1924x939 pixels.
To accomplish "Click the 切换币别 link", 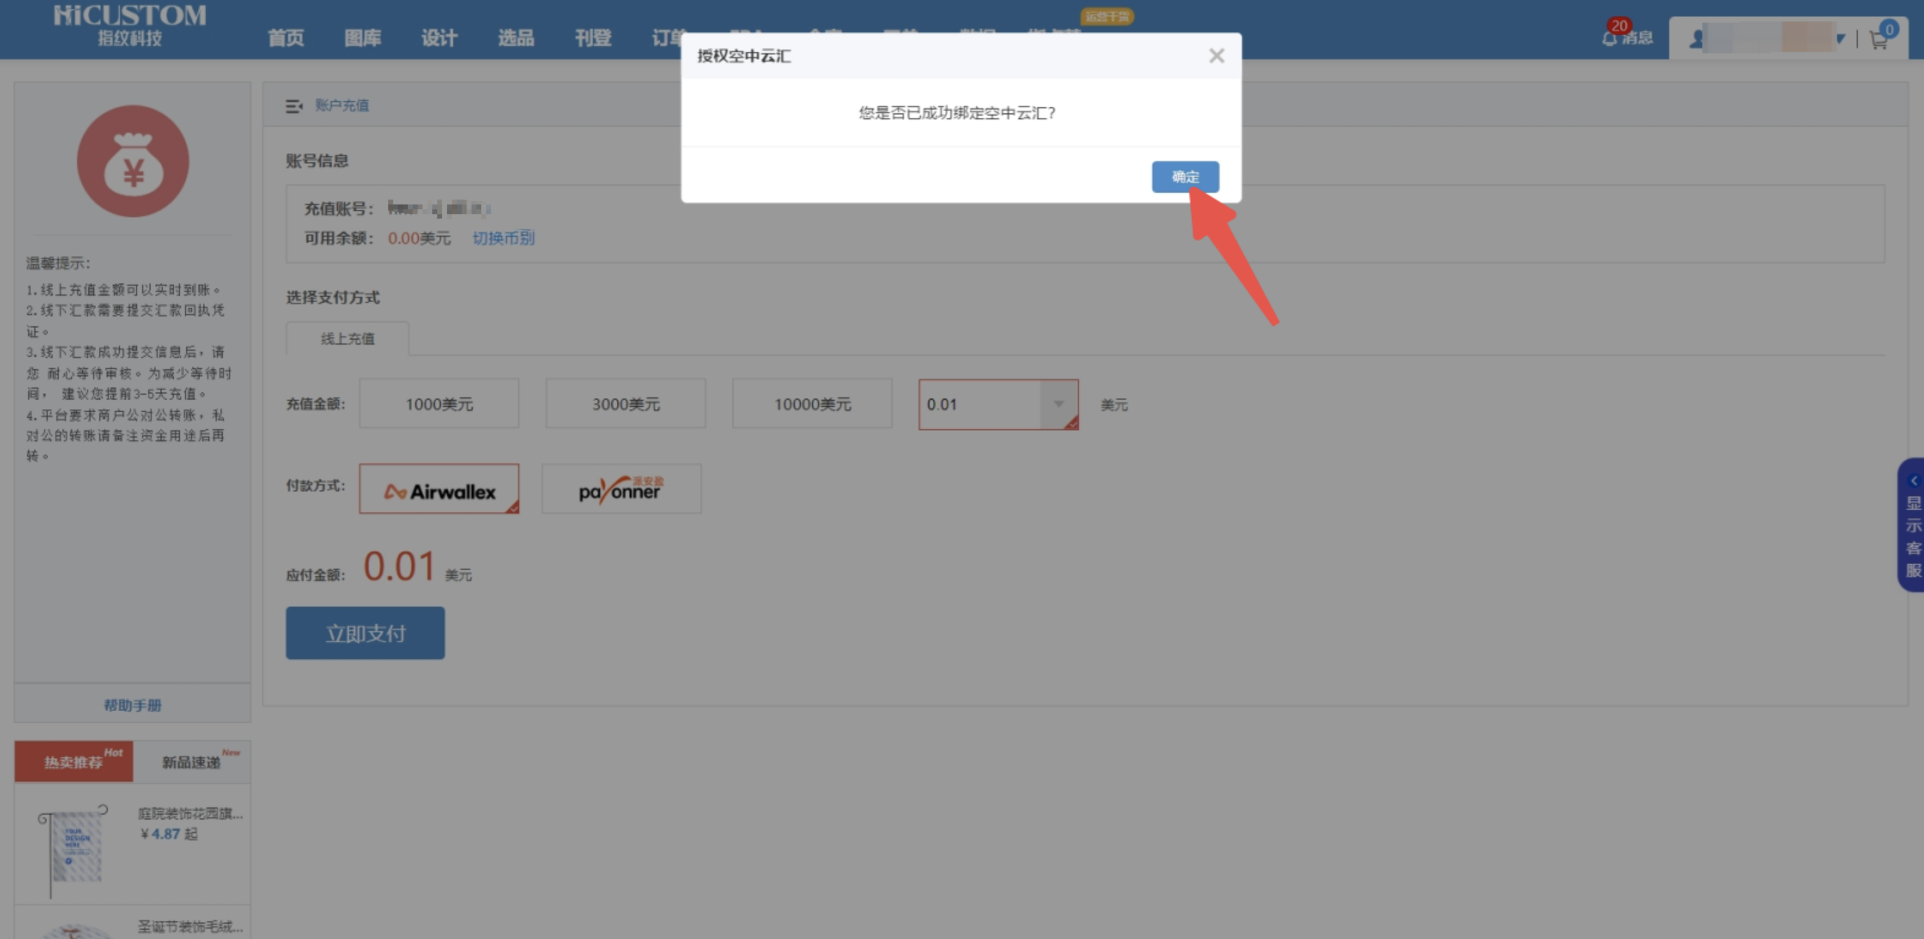I will (503, 238).
